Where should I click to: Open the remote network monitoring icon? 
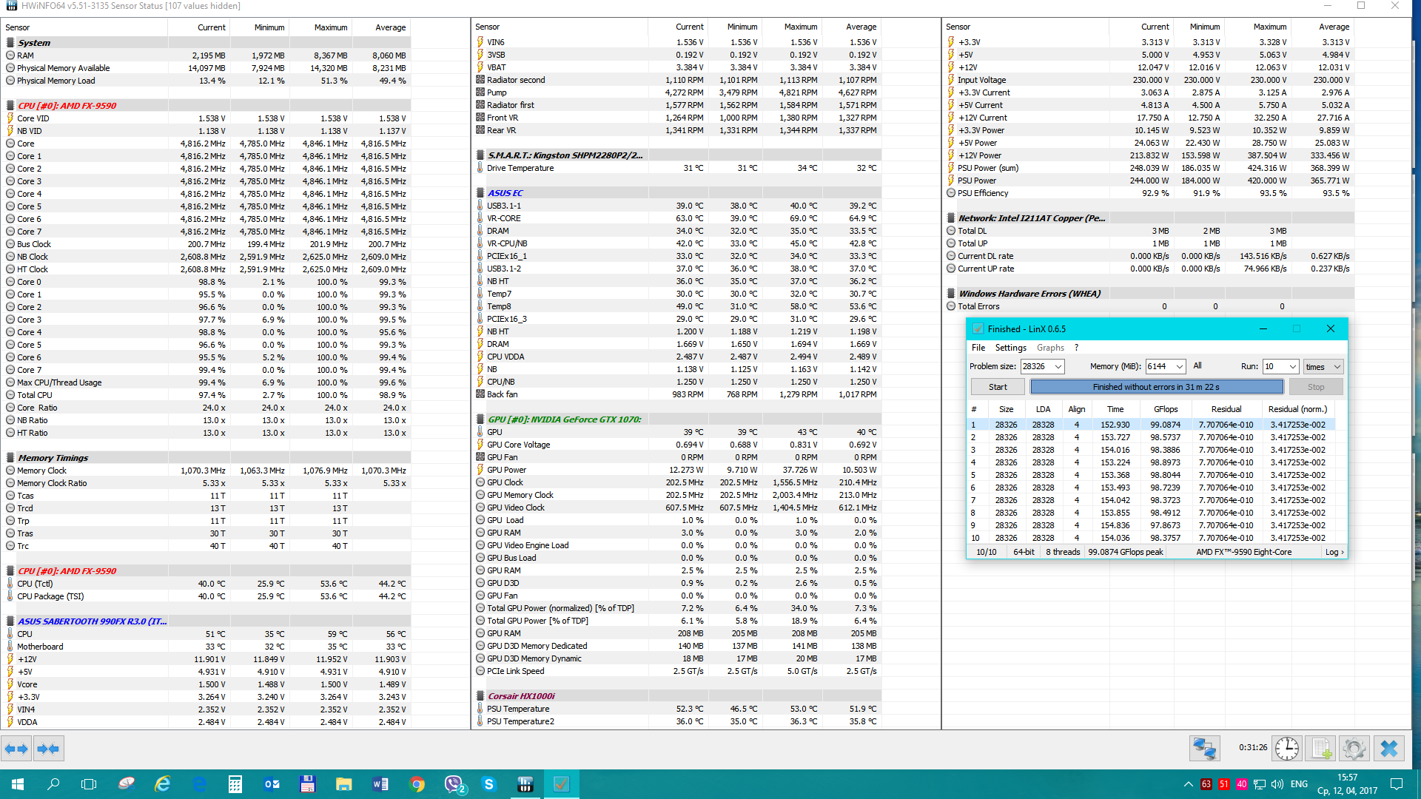(x=1204, y=749)
